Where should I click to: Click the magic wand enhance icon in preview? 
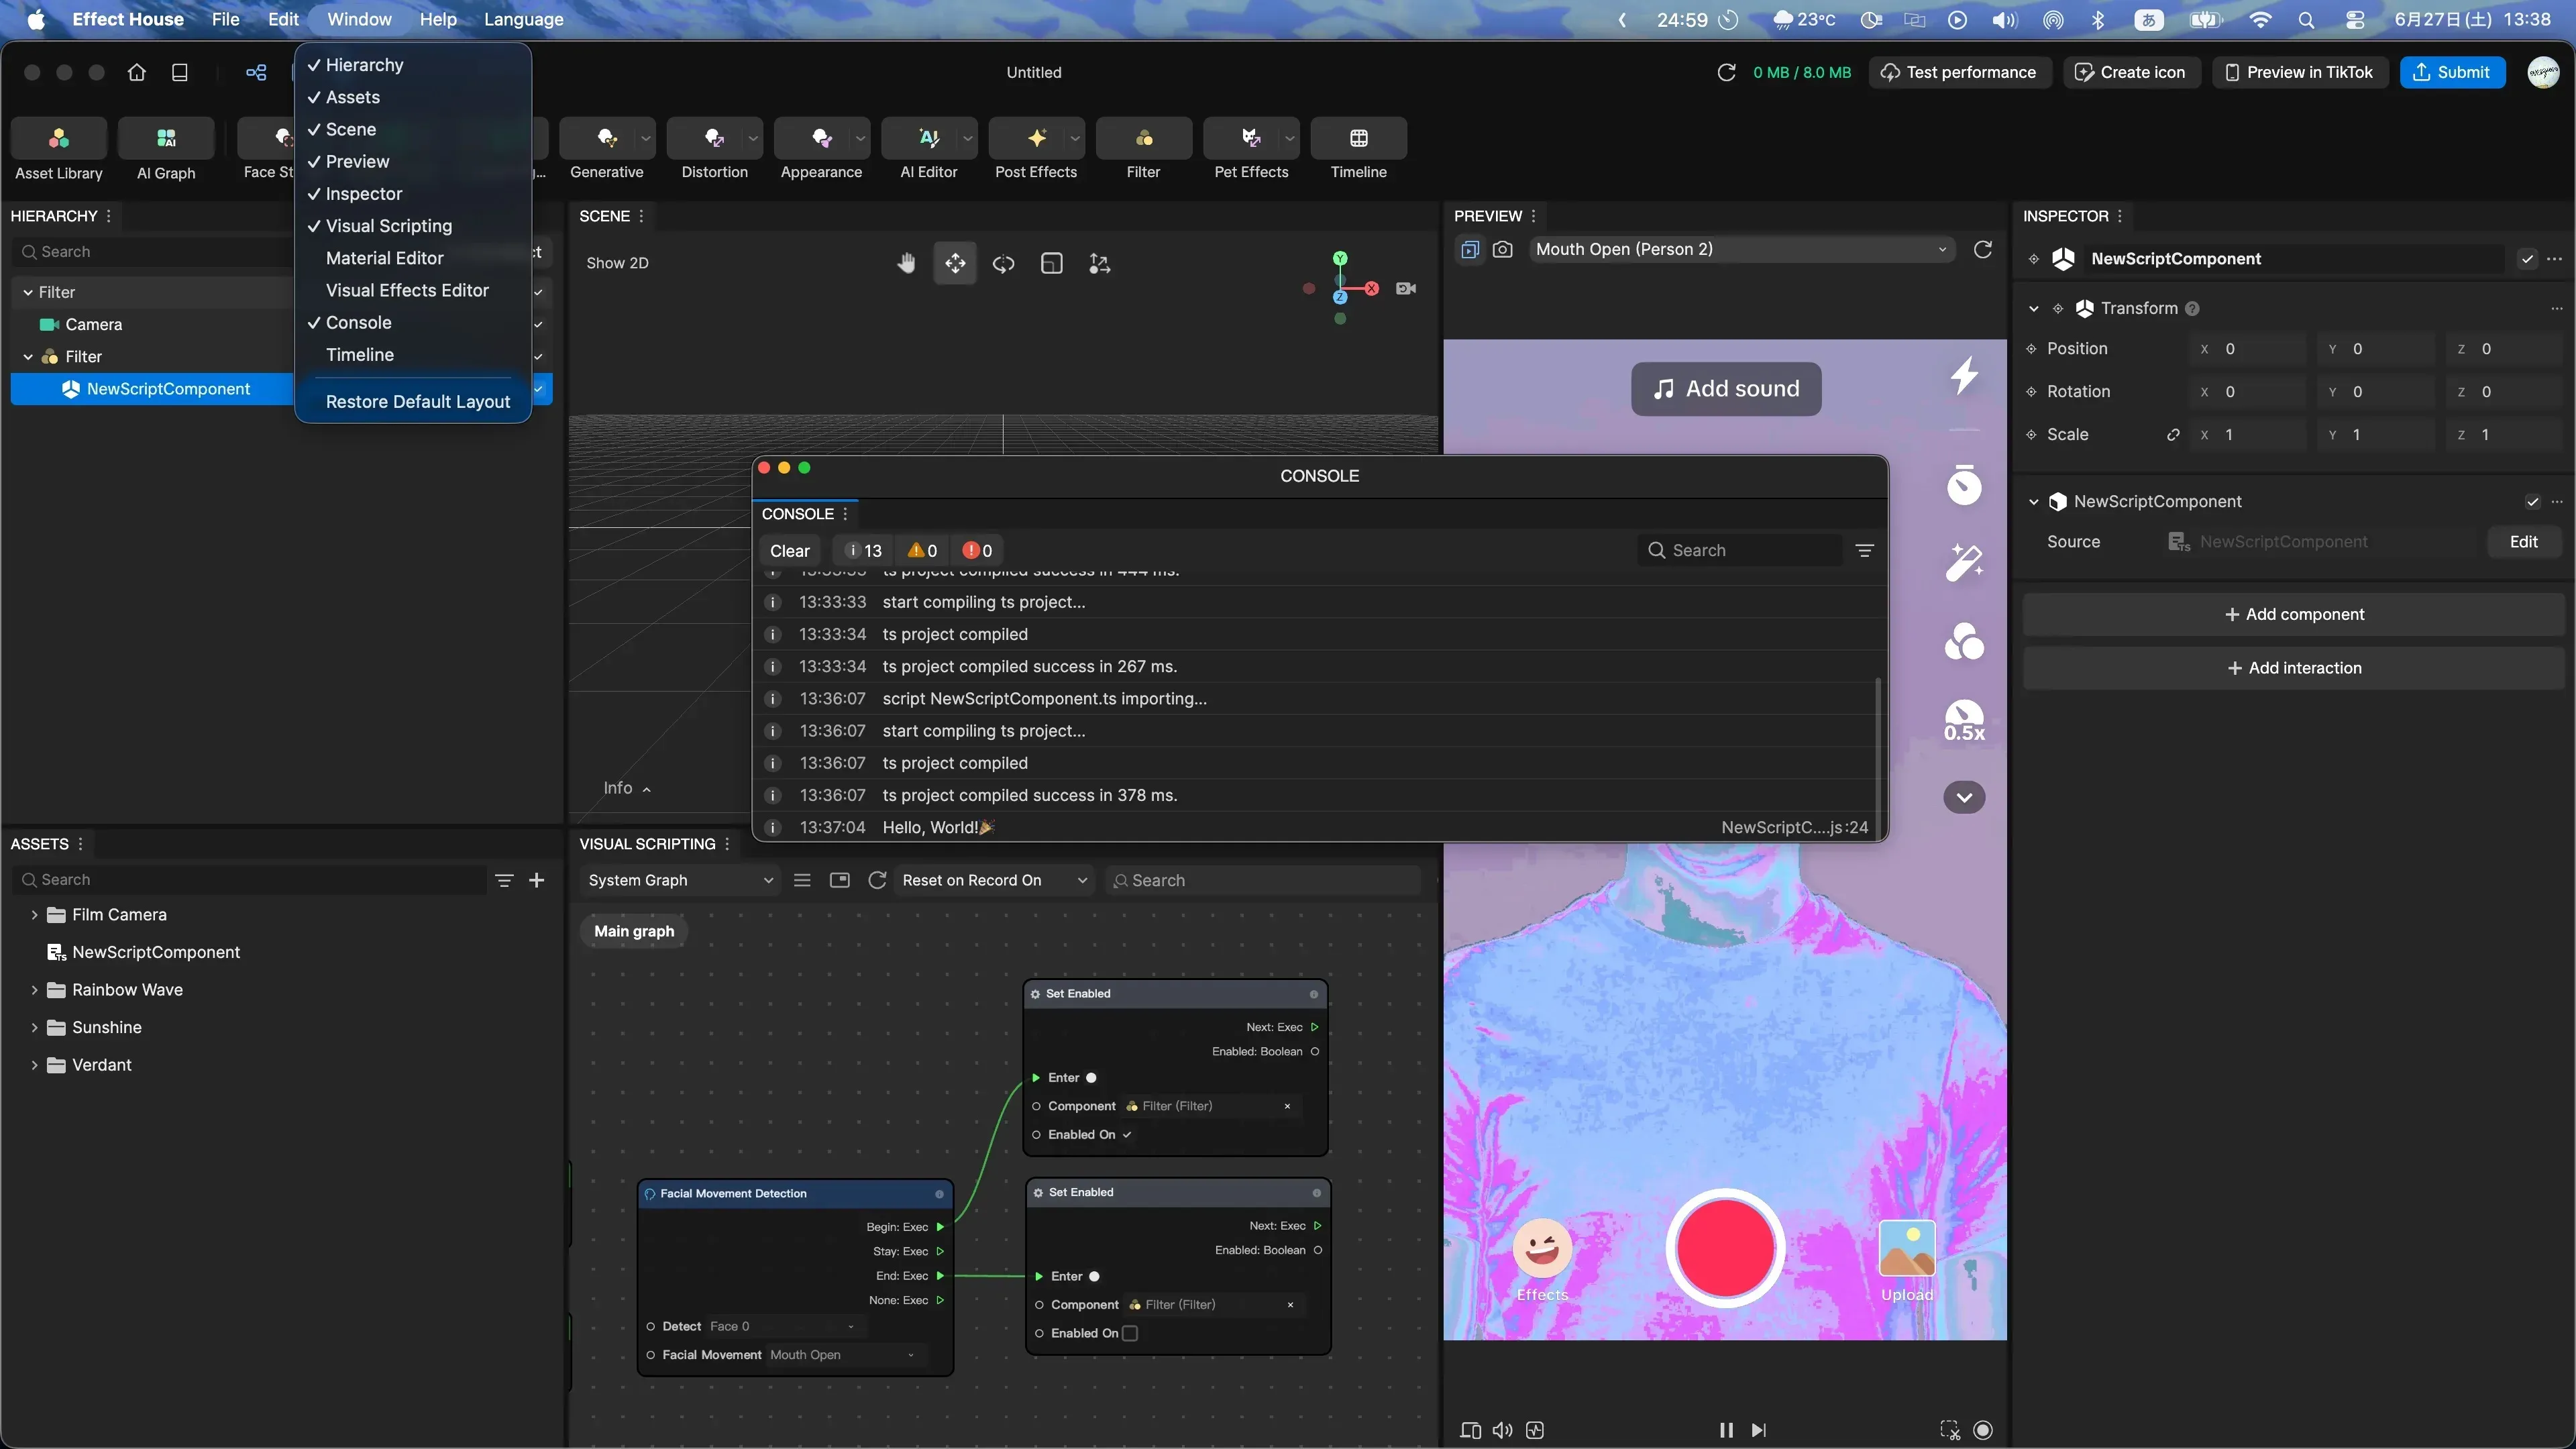(1964, 562)
